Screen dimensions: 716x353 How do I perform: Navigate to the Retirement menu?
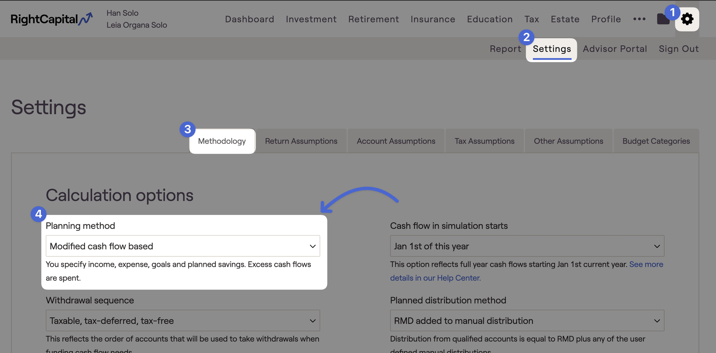point(373,19)
